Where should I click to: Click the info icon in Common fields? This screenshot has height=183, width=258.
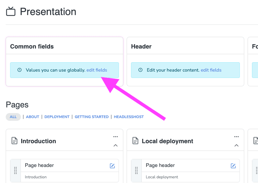(19, 70)
